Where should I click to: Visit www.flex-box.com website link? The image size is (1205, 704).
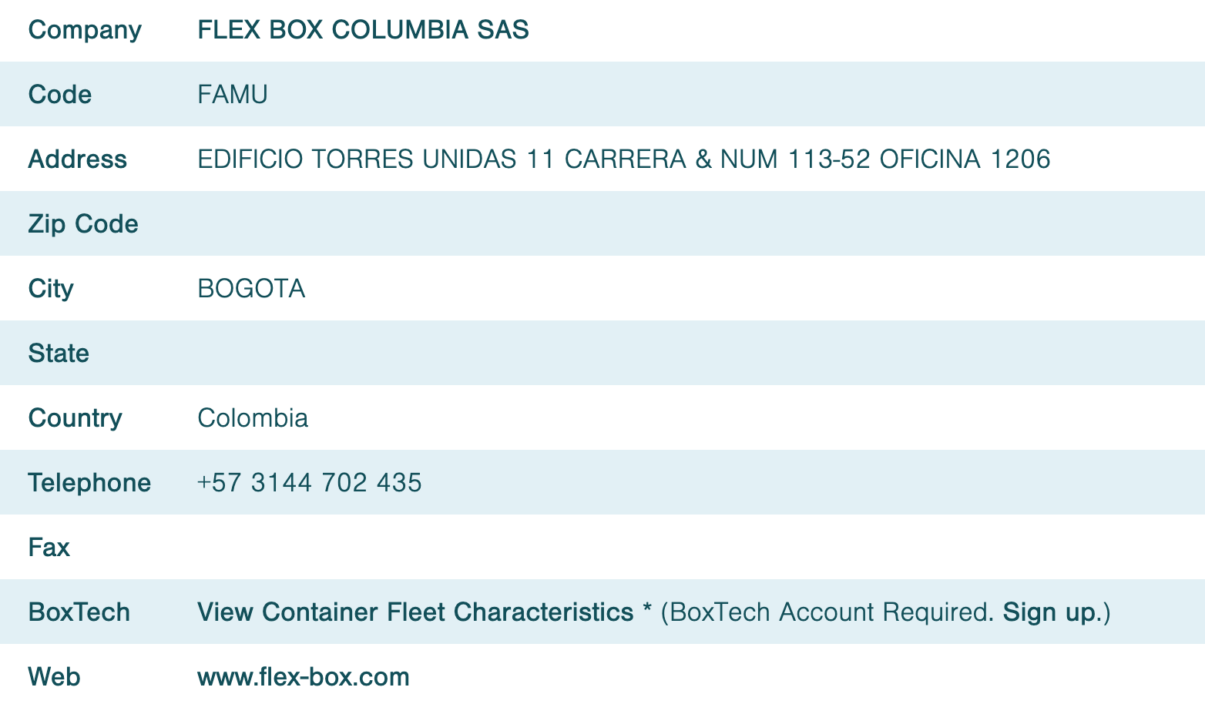(x=303, y=676)
